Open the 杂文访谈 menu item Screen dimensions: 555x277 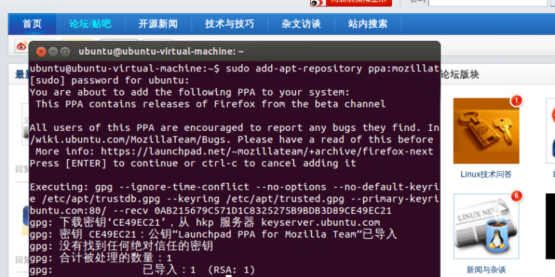pos(301,24)
